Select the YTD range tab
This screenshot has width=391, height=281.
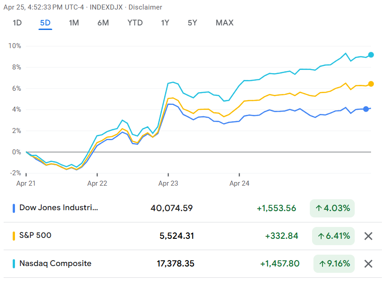click(x=135, y=23)
